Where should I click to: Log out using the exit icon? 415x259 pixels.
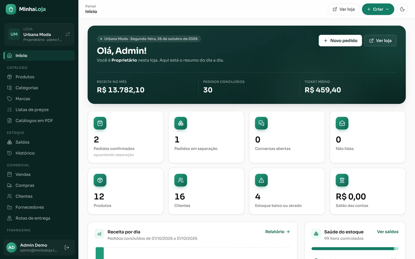(x=67, y=248)
